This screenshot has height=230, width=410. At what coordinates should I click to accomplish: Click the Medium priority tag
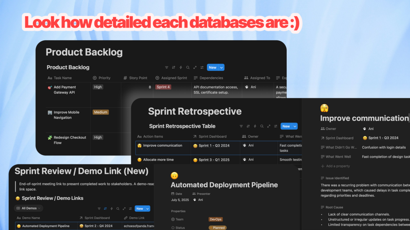pos(101,112)
